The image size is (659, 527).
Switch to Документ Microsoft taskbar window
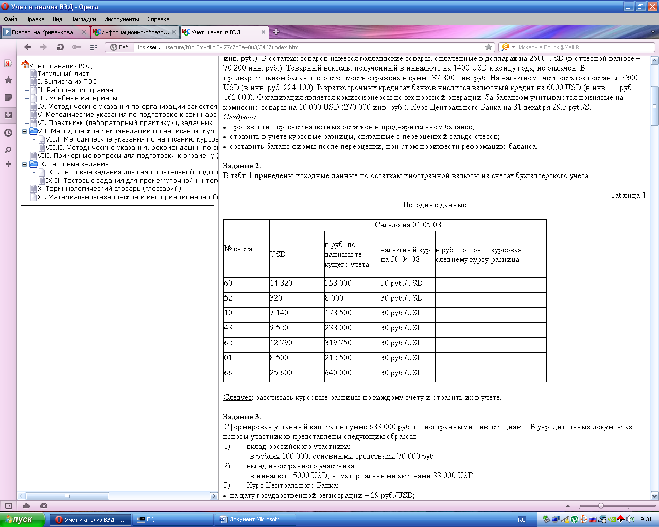tap(256, 520)
